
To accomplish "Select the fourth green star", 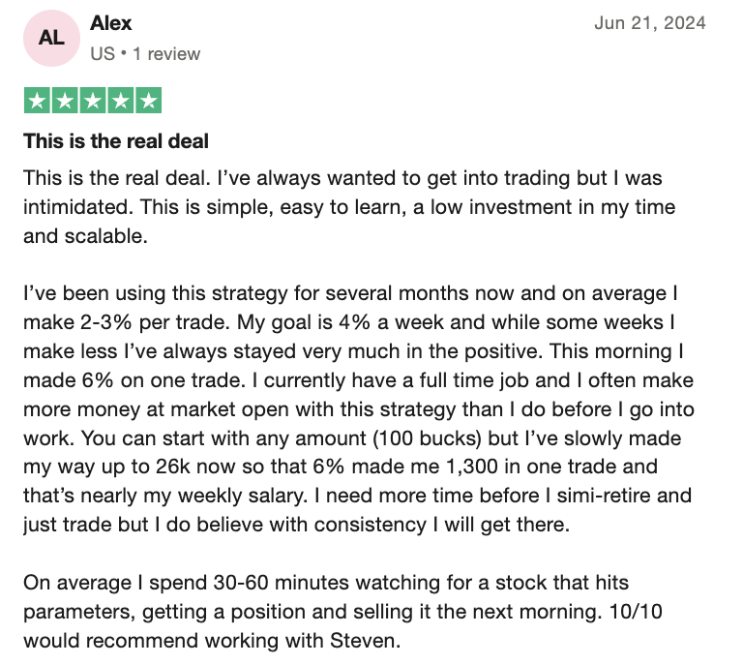I will (x=121, y=101).
